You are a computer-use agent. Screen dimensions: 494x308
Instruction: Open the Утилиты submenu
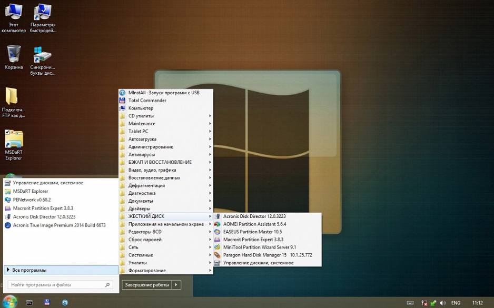point(166,263)
